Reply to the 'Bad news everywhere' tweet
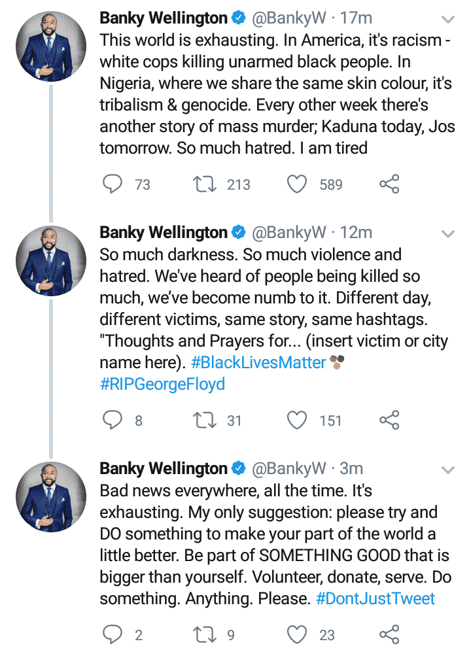Viewport: 471px width, 650px height. 113,634
